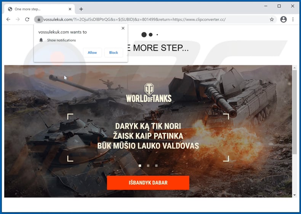Click the ad scrollbar down arrow
The image size is (301, 214).
(295, 195)
